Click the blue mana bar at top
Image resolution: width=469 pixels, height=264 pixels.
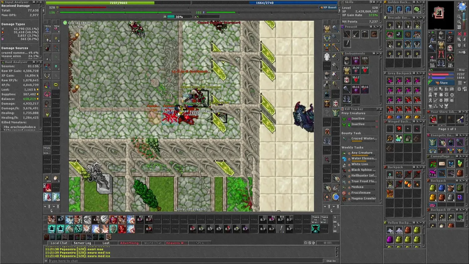tap(265, 3)
